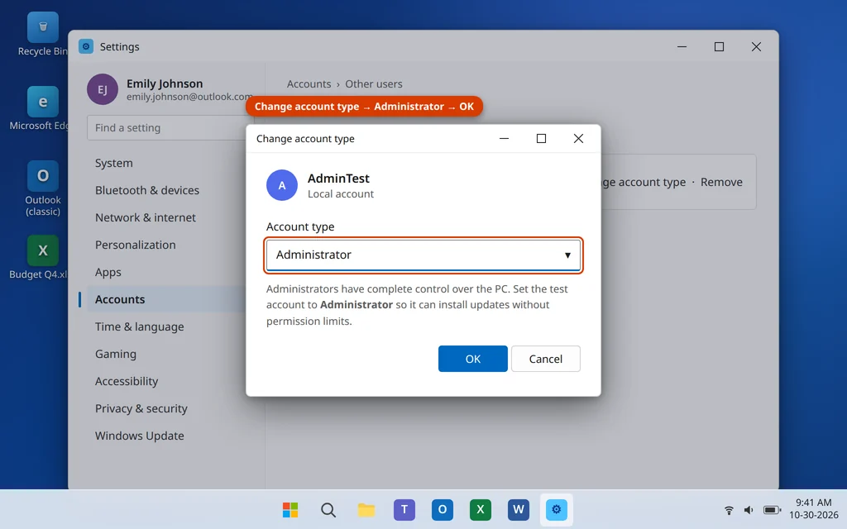
Task: Open Microsoft Edge desktop icon
Action: tap(43, 108)
